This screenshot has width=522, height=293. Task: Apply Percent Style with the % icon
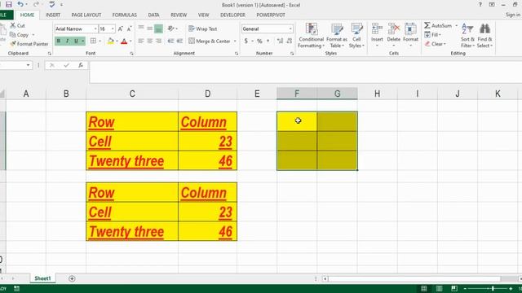259,41
